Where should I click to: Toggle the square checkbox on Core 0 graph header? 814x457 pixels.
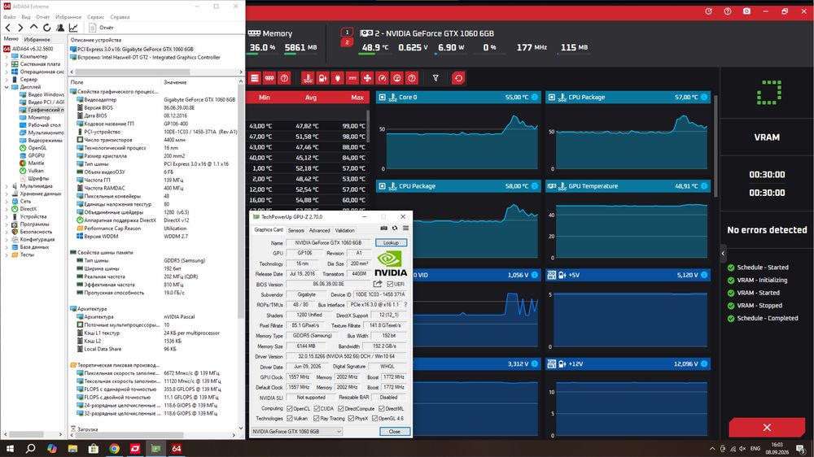382,97
